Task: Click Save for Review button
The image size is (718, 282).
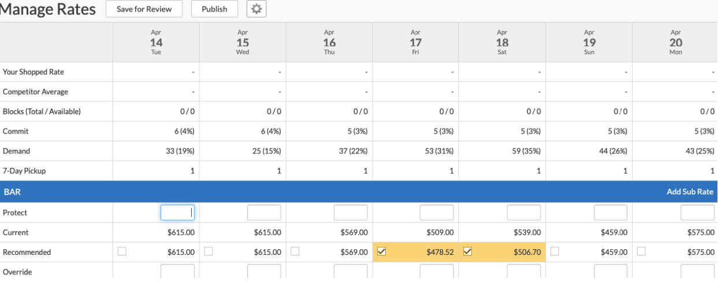Action: [144, 9]
